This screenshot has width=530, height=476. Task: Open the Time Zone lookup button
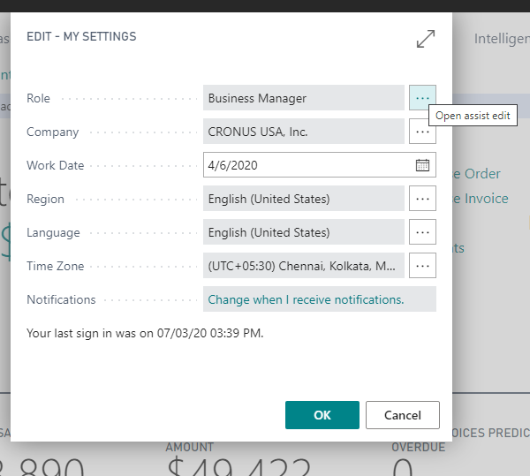[x=422, y=266]
